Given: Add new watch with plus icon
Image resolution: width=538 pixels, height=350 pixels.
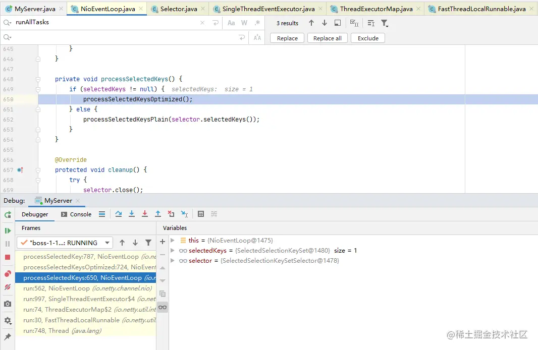Looking at the screenshot, I should point(163,242).
